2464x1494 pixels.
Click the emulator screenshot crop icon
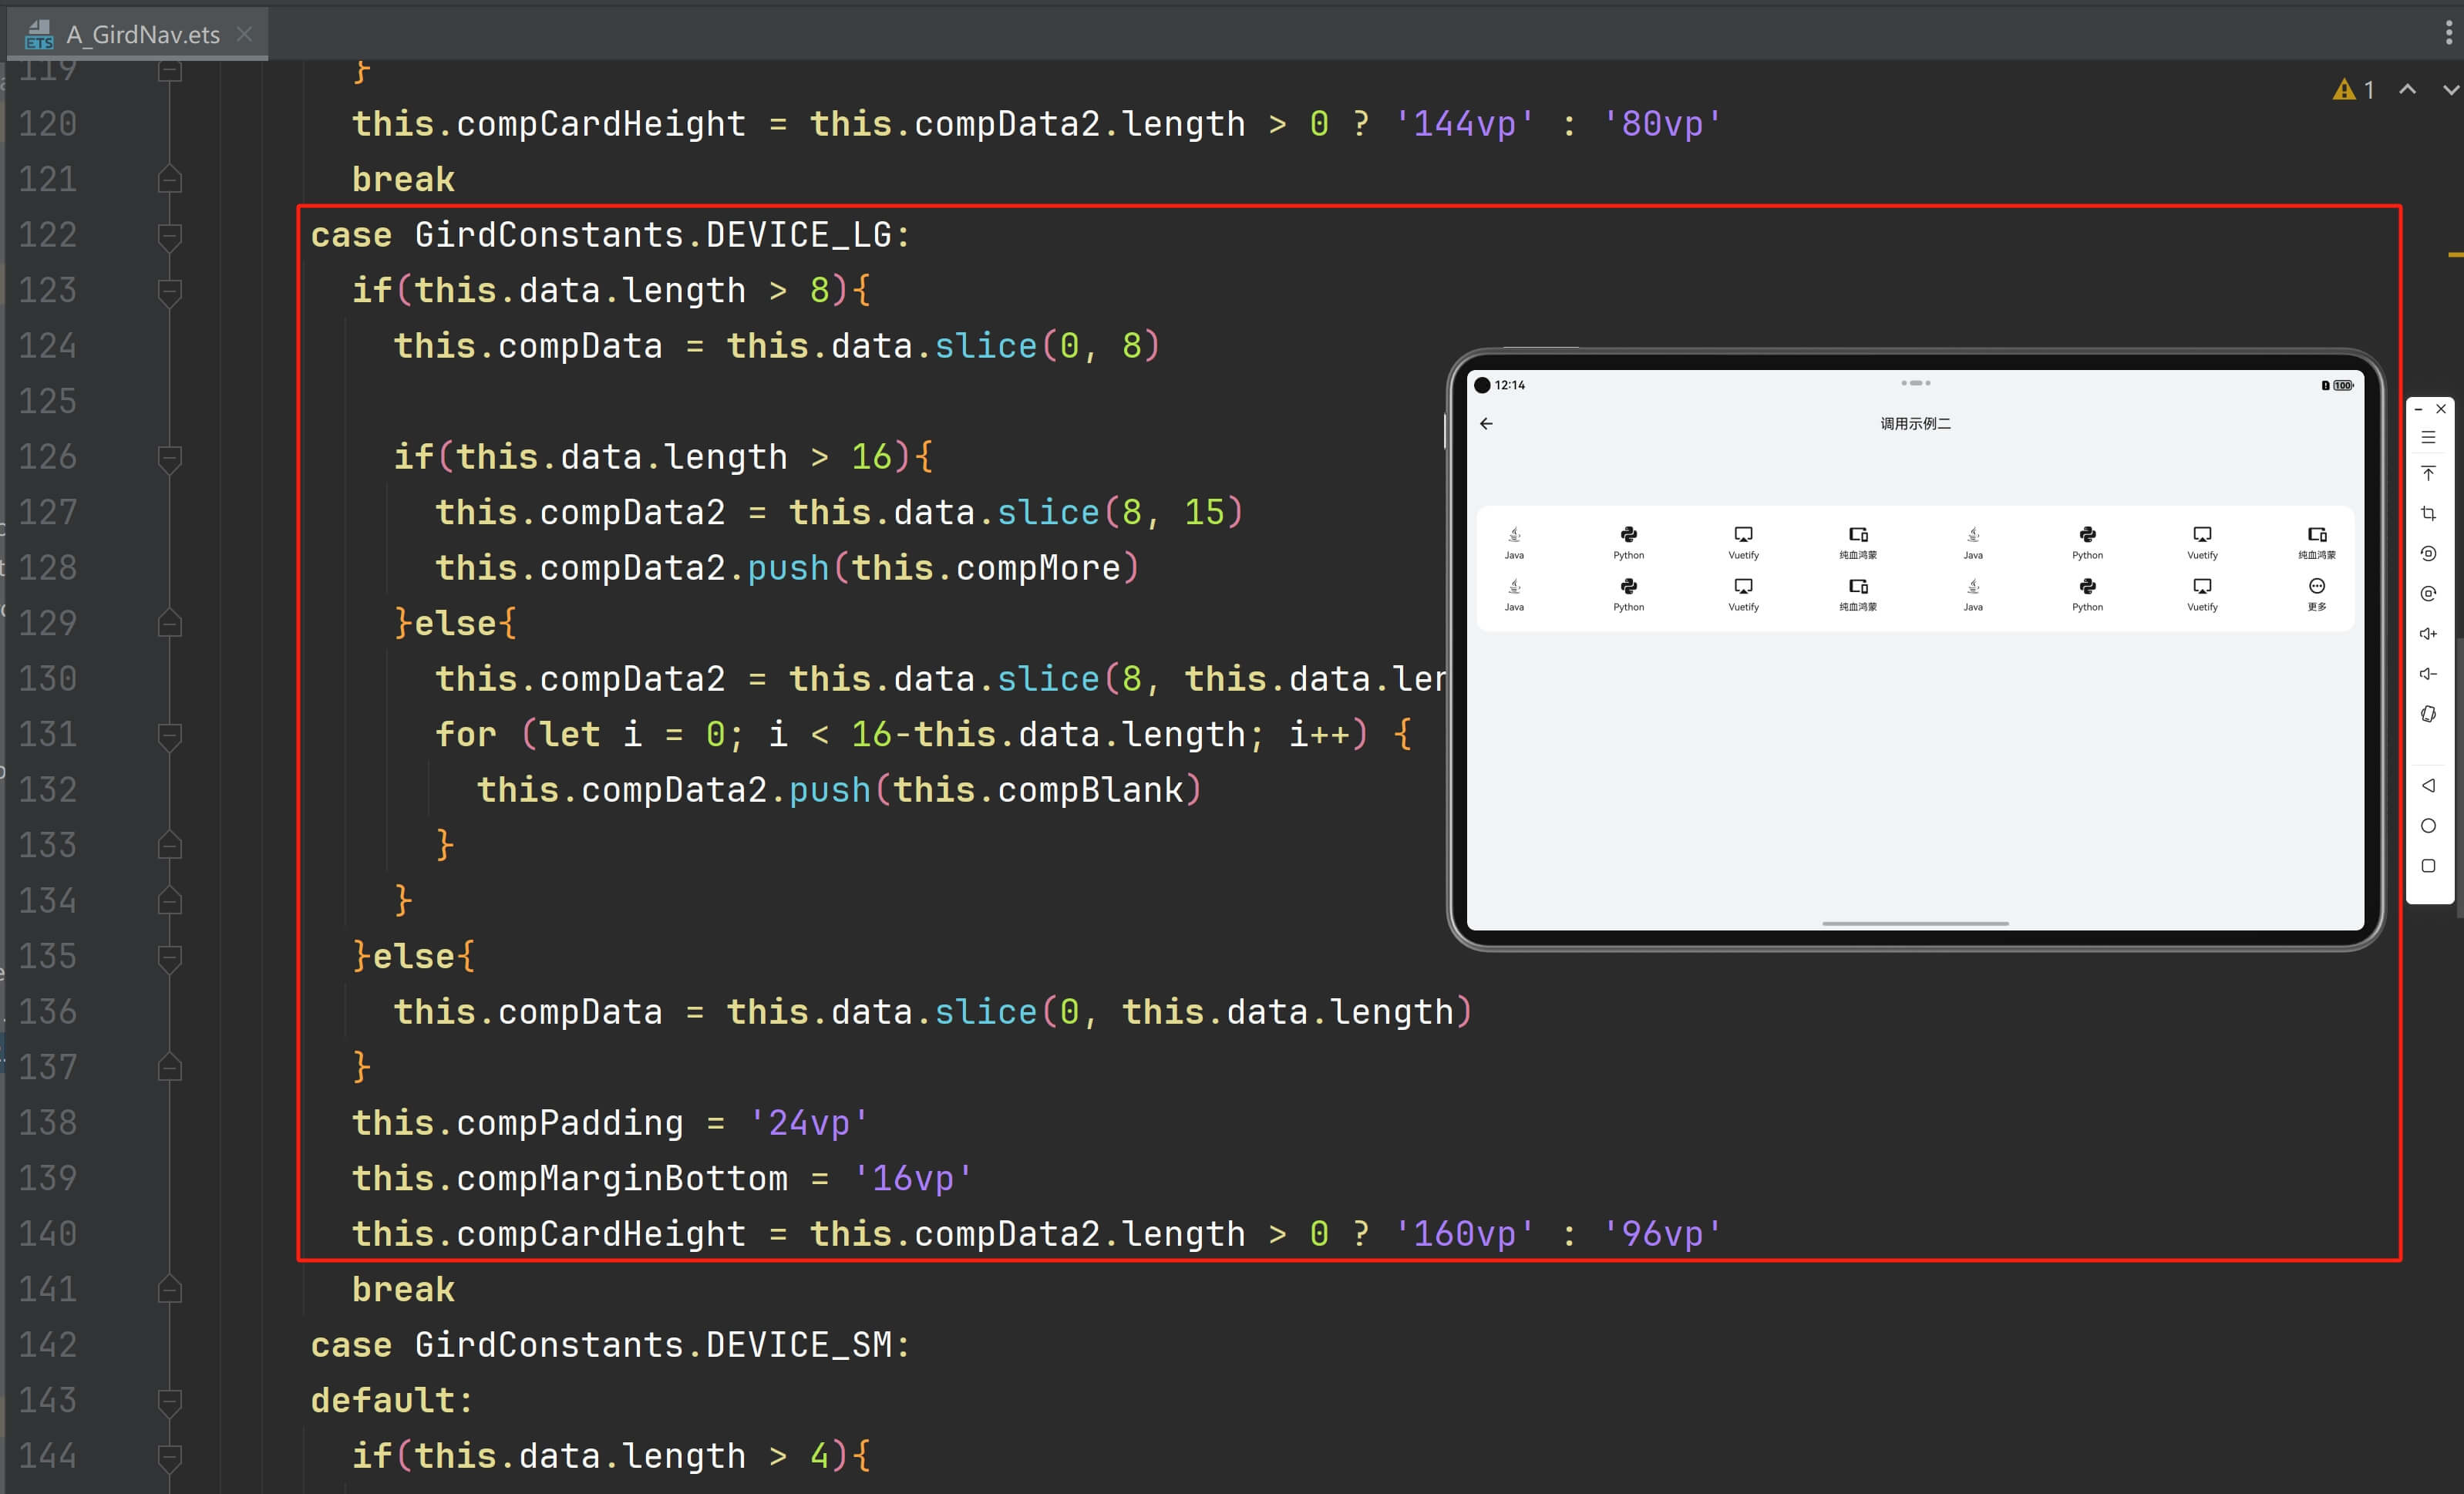click(x=2428, y=514)
